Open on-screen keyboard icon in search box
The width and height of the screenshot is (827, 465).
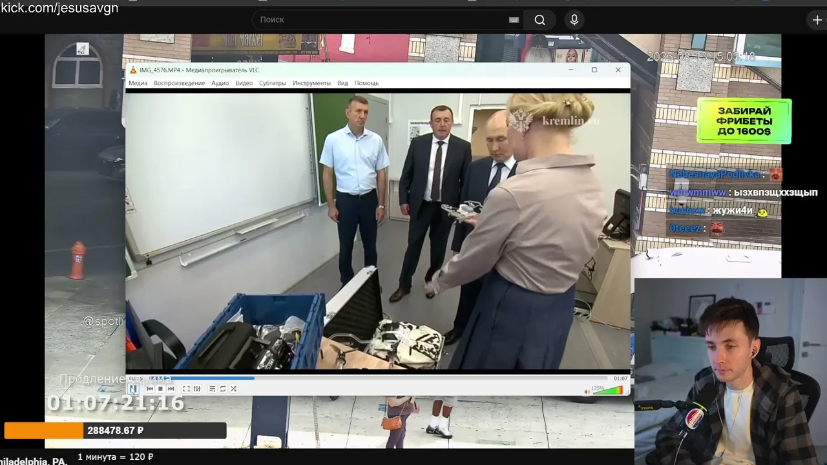coord(514,20)
